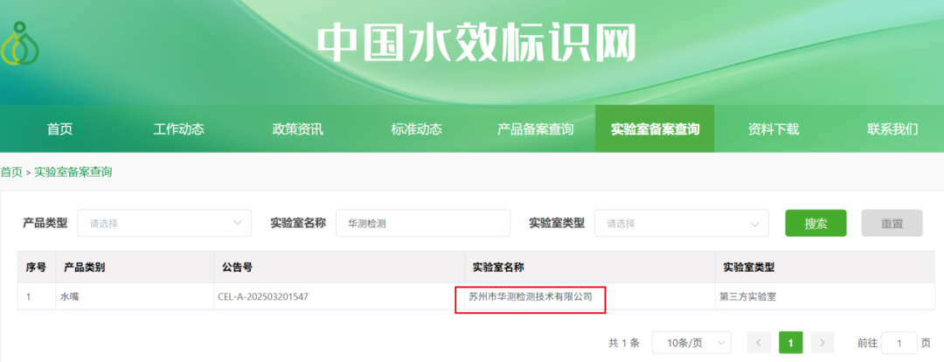The image size is (944, 362).
Task: Open the 10条/页 page size dropdown
Action: coord(693,343)
